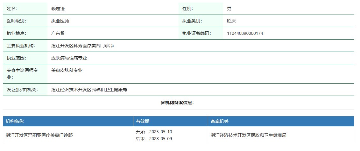Click the 主要执业机构 label

[x=21, y=46]
